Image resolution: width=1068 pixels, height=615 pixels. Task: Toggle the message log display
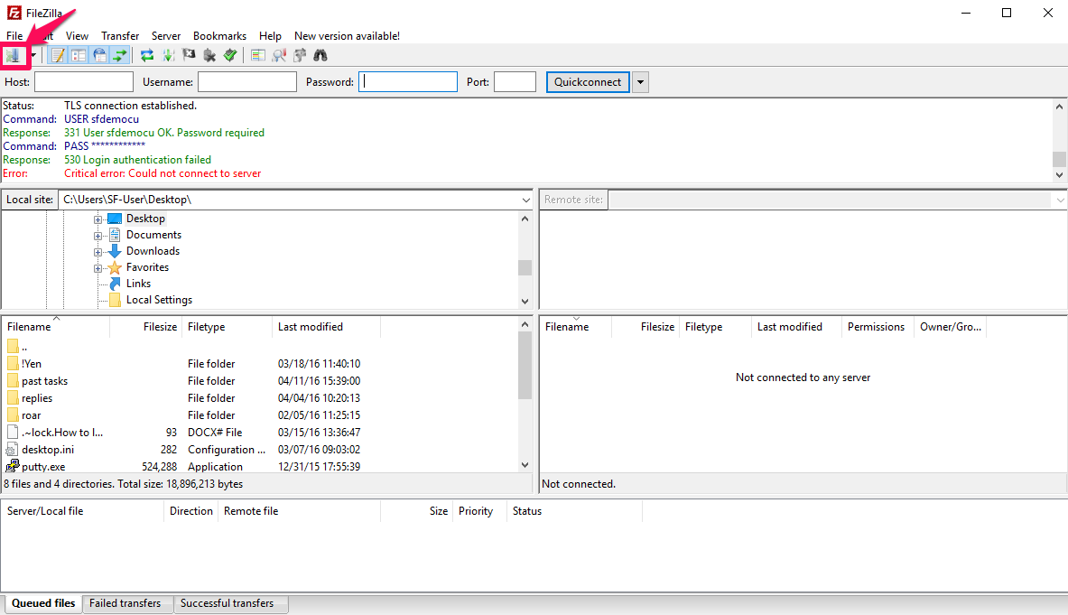tap(58, 55)
